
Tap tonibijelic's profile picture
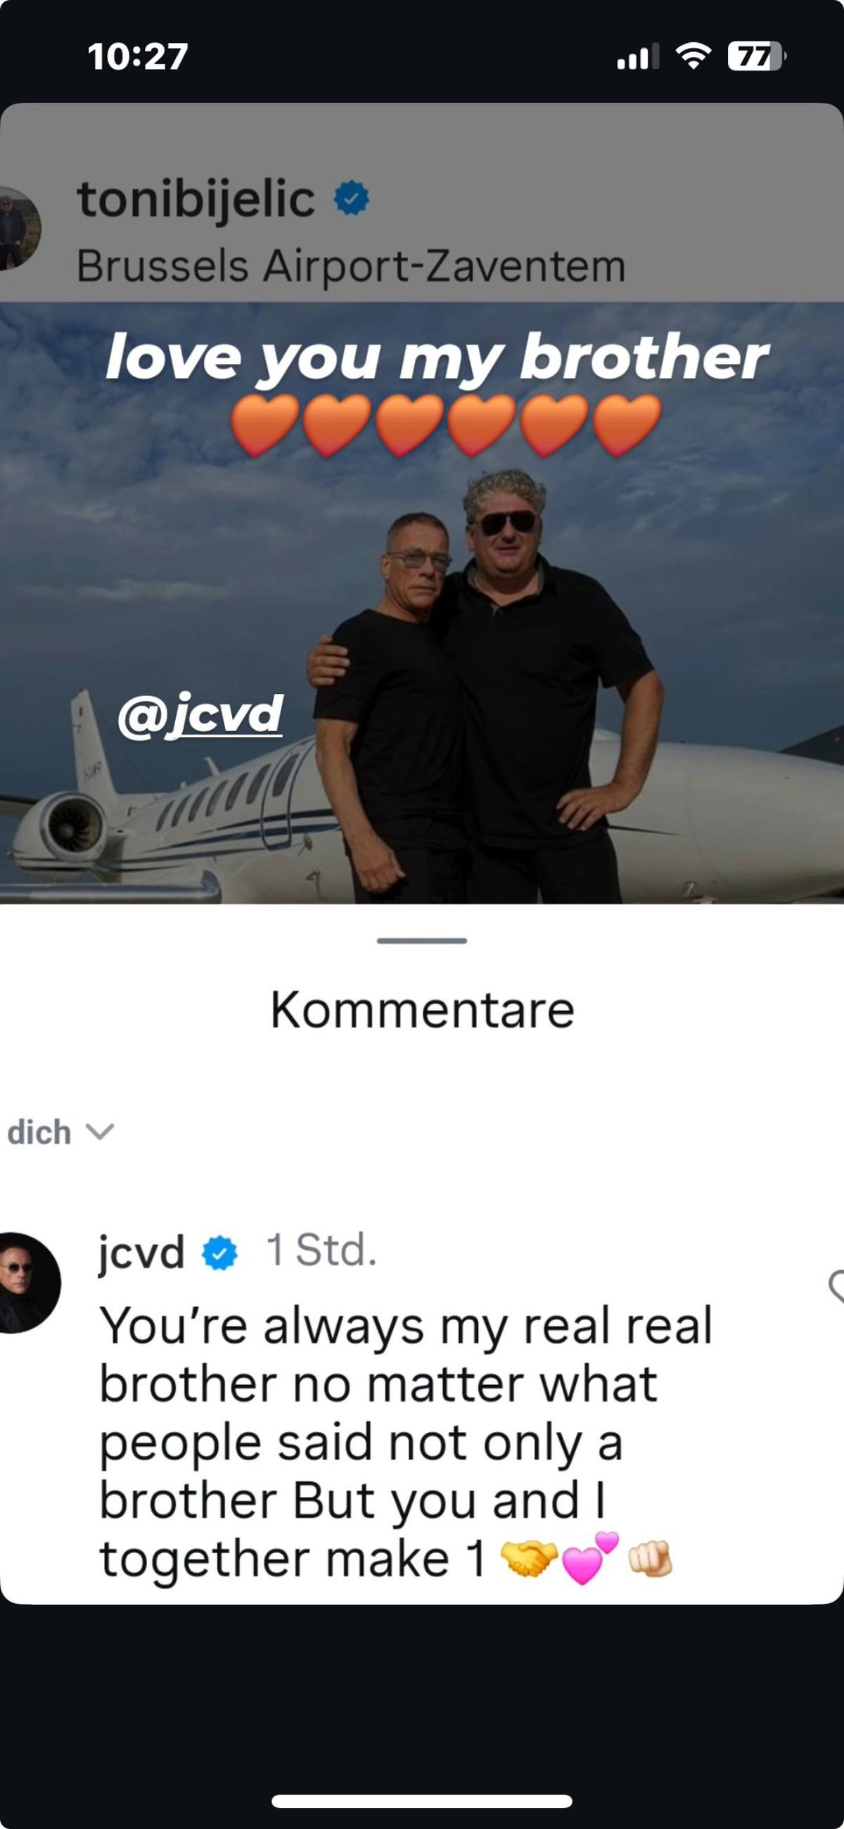click(19, 229)
